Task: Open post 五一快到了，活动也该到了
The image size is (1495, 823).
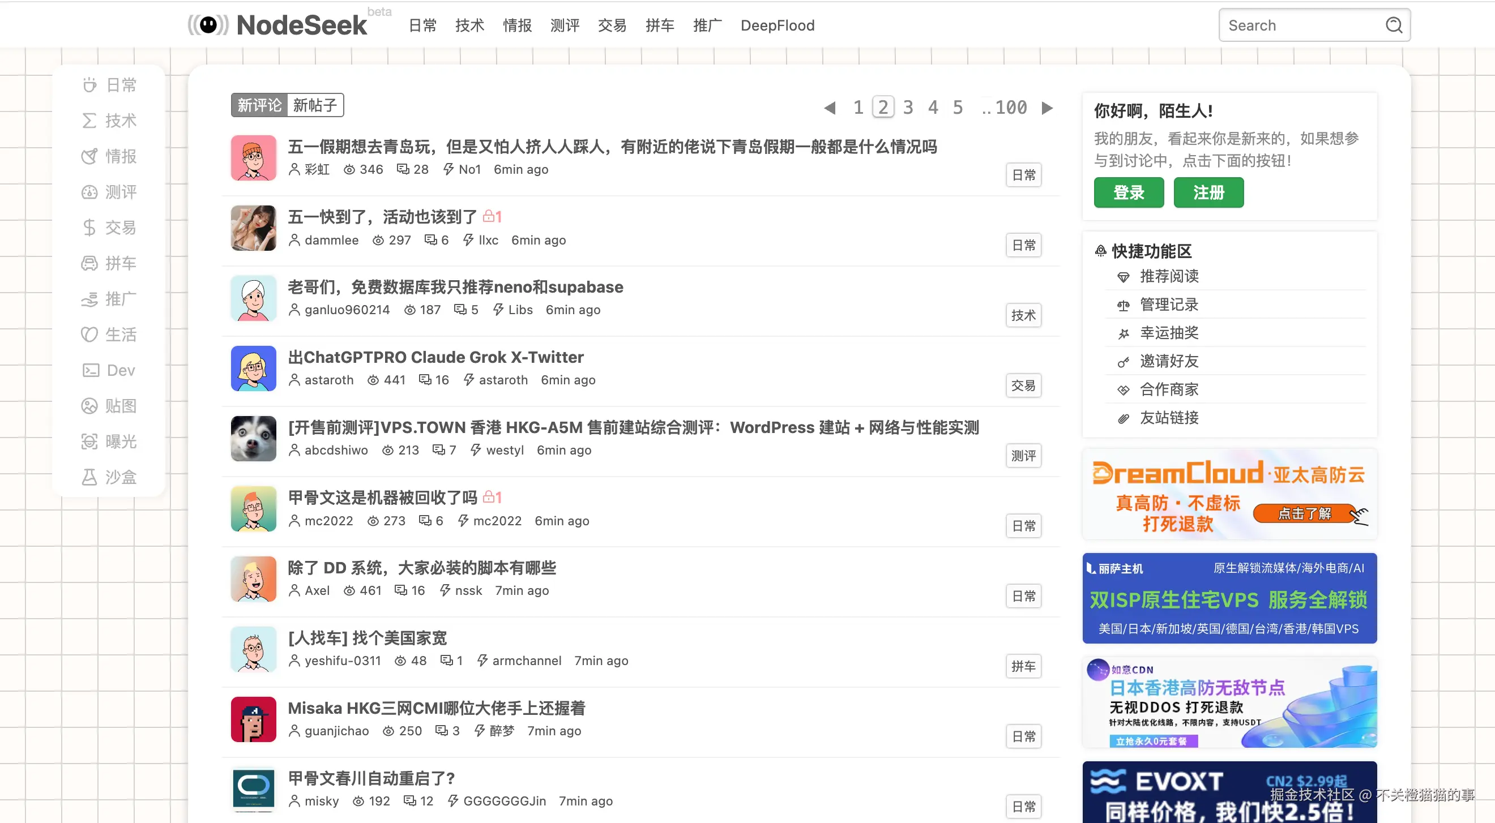Action: pyautogui.click(x=382, y=217)
